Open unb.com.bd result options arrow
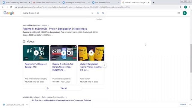192x108 pixels. 66,97
